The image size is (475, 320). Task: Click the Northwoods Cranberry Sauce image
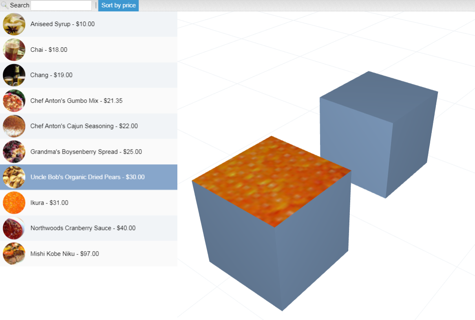click(x=13, y=228)
